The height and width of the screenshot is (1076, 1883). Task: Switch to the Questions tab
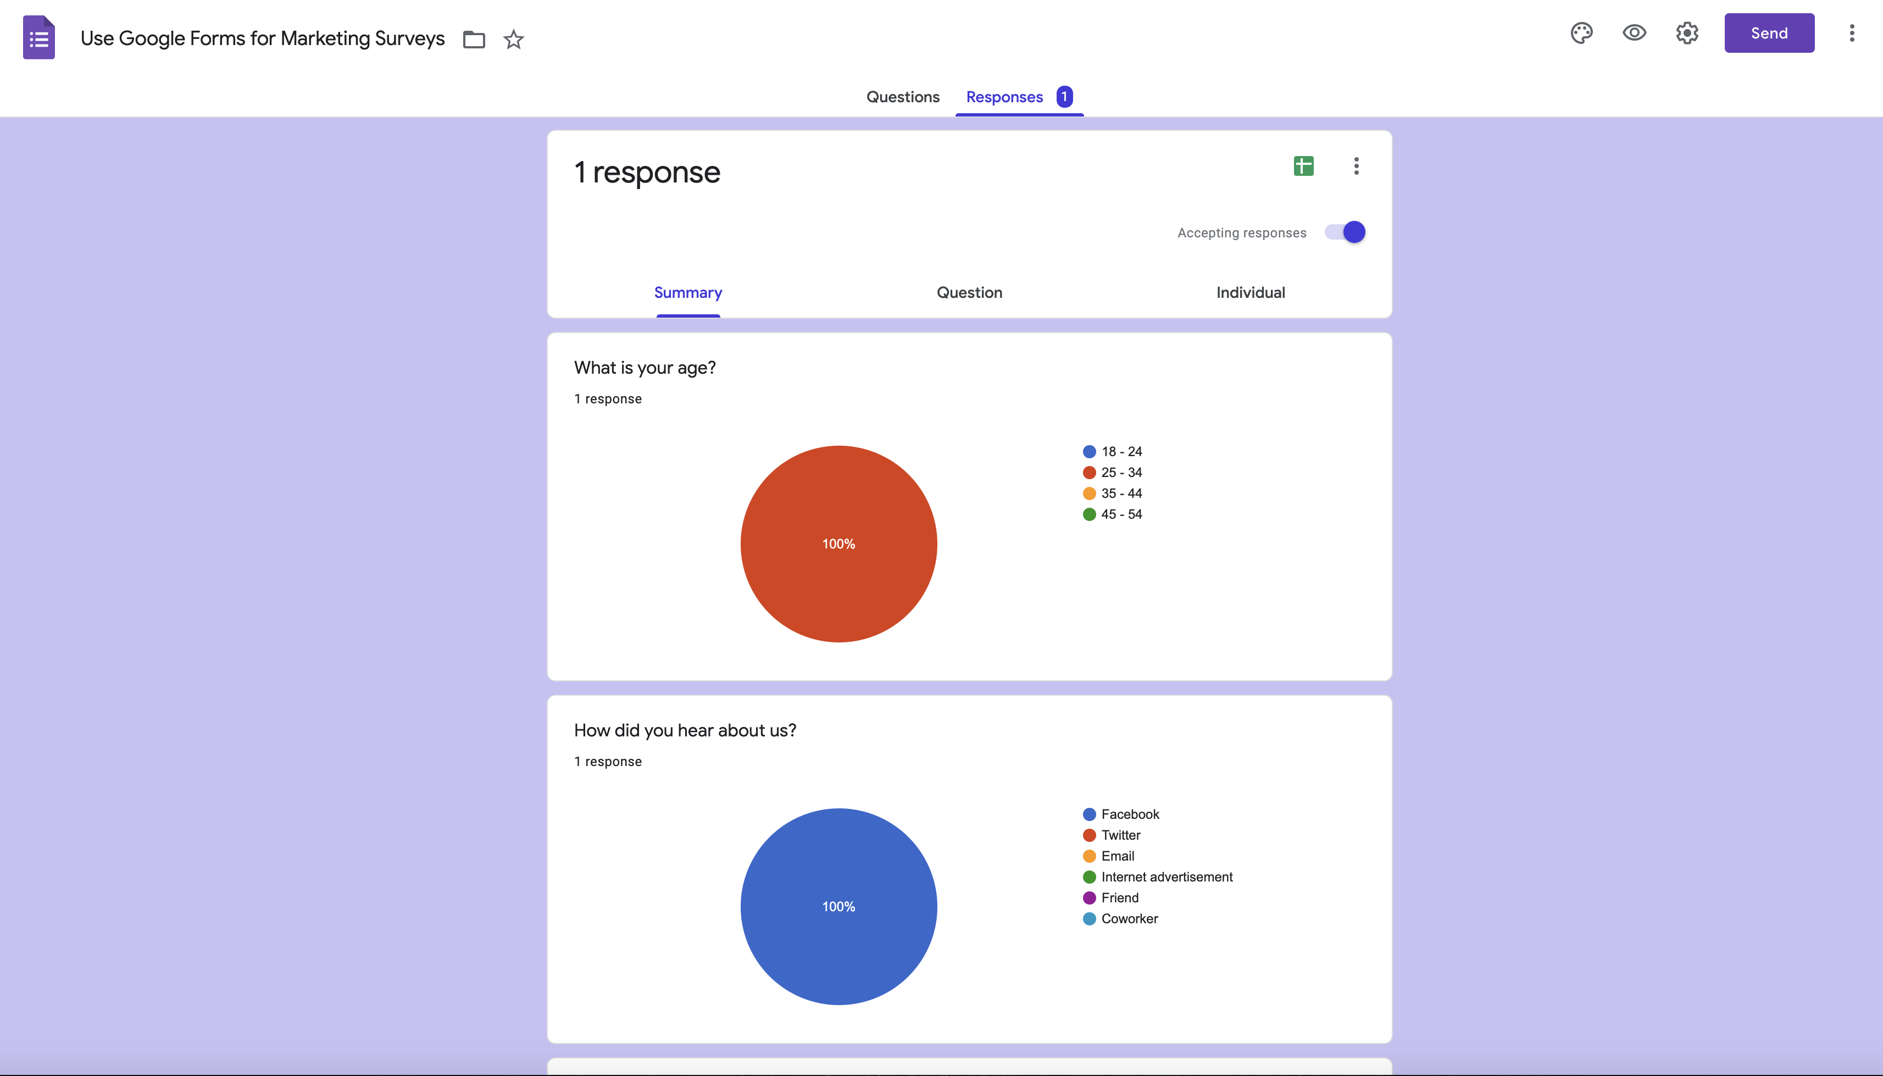902,97
